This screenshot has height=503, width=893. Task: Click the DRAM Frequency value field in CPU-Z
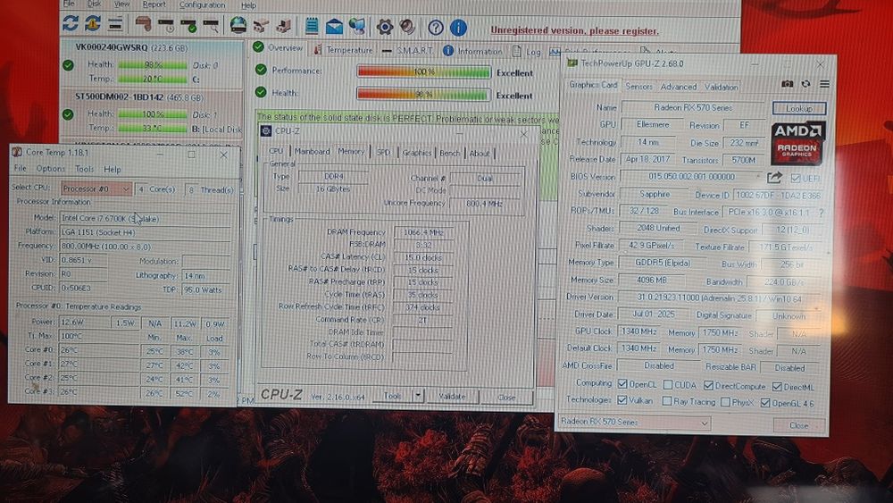423,232
